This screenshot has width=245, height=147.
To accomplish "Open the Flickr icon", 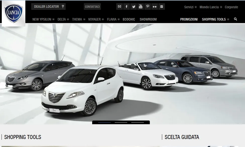I will pyautogui.click(x=155, y=7).
